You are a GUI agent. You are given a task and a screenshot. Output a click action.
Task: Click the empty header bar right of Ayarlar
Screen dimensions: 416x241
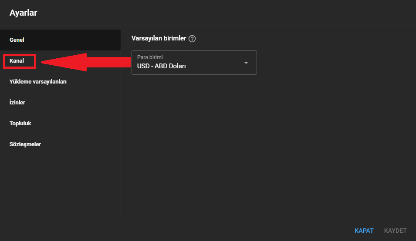pyautogui.click(x=218, y=13)
